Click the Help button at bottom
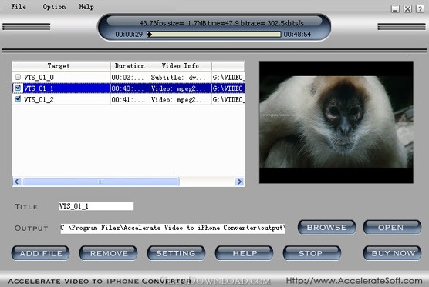Screen dimensions: 429x287 click(x=245, y=253)
